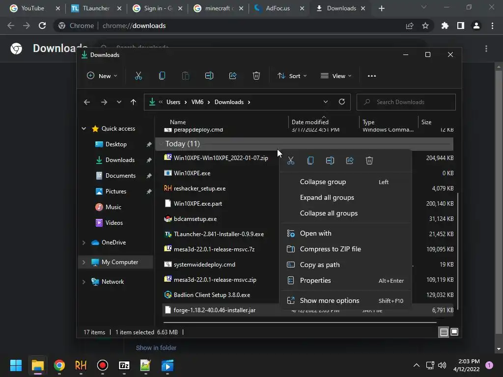Open Resource Hacker from the taskbar
This screenshot has width=503, height=377.
(81, 365)
